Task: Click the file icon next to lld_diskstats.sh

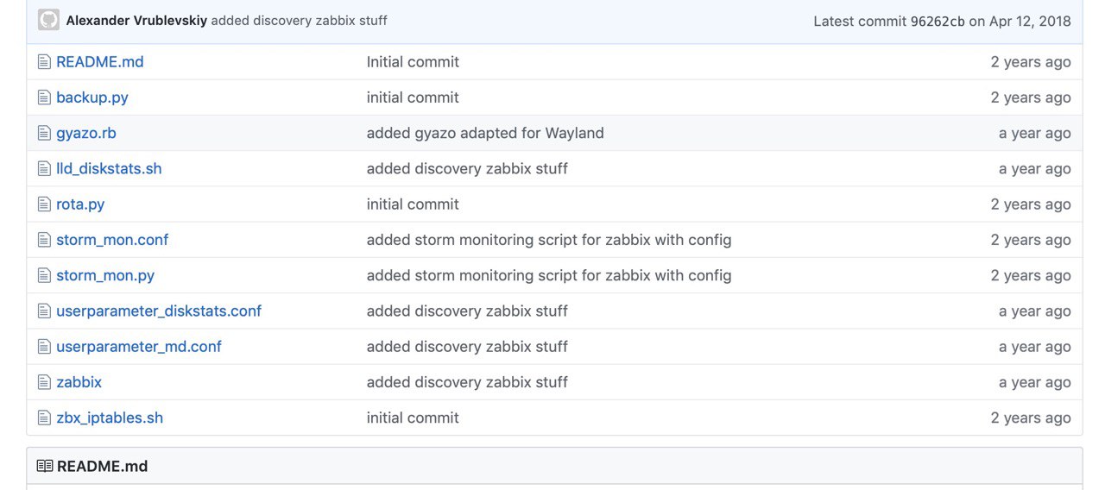Action: [x=44, y=169]
